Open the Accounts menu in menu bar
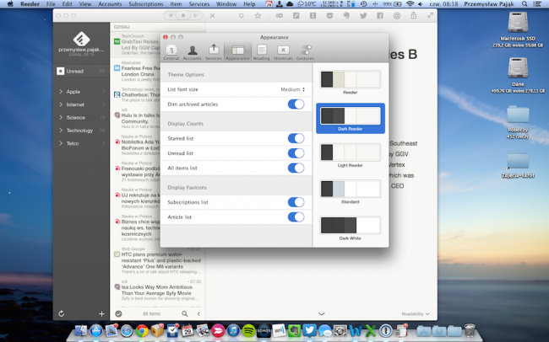549x342 pixels. (110, 4)
